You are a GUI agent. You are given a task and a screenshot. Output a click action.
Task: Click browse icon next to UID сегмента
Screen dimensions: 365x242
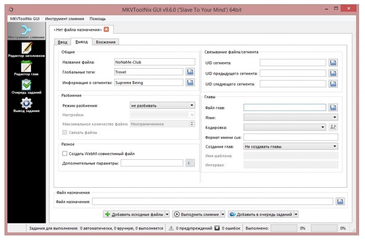[333, 63]
